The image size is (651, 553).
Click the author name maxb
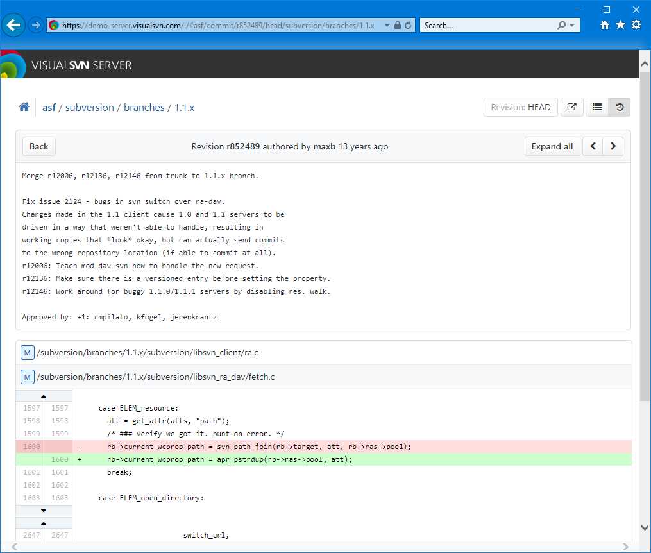[x=325, y=146]
